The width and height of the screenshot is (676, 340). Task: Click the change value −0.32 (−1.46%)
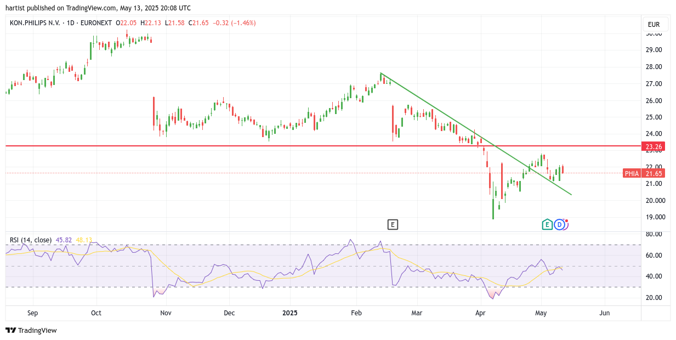pos(234,23)
